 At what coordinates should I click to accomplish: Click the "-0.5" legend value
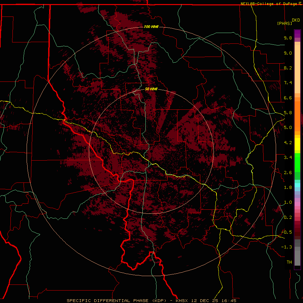(x=287, y=232)
